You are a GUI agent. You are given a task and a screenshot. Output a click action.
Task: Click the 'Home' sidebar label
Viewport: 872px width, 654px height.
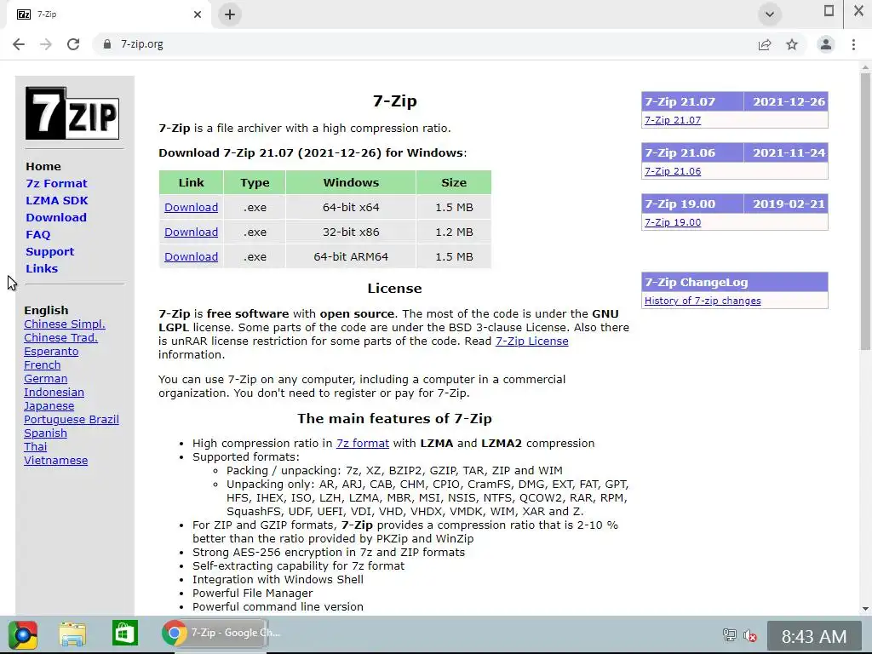[43, 166]
